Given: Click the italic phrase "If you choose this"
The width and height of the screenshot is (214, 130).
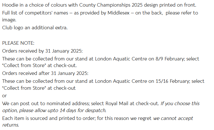Looking at the screenshot, I should [180, 103].
